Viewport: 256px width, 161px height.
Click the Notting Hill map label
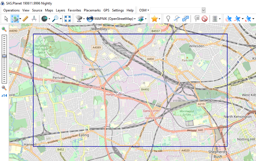[246, 139]
